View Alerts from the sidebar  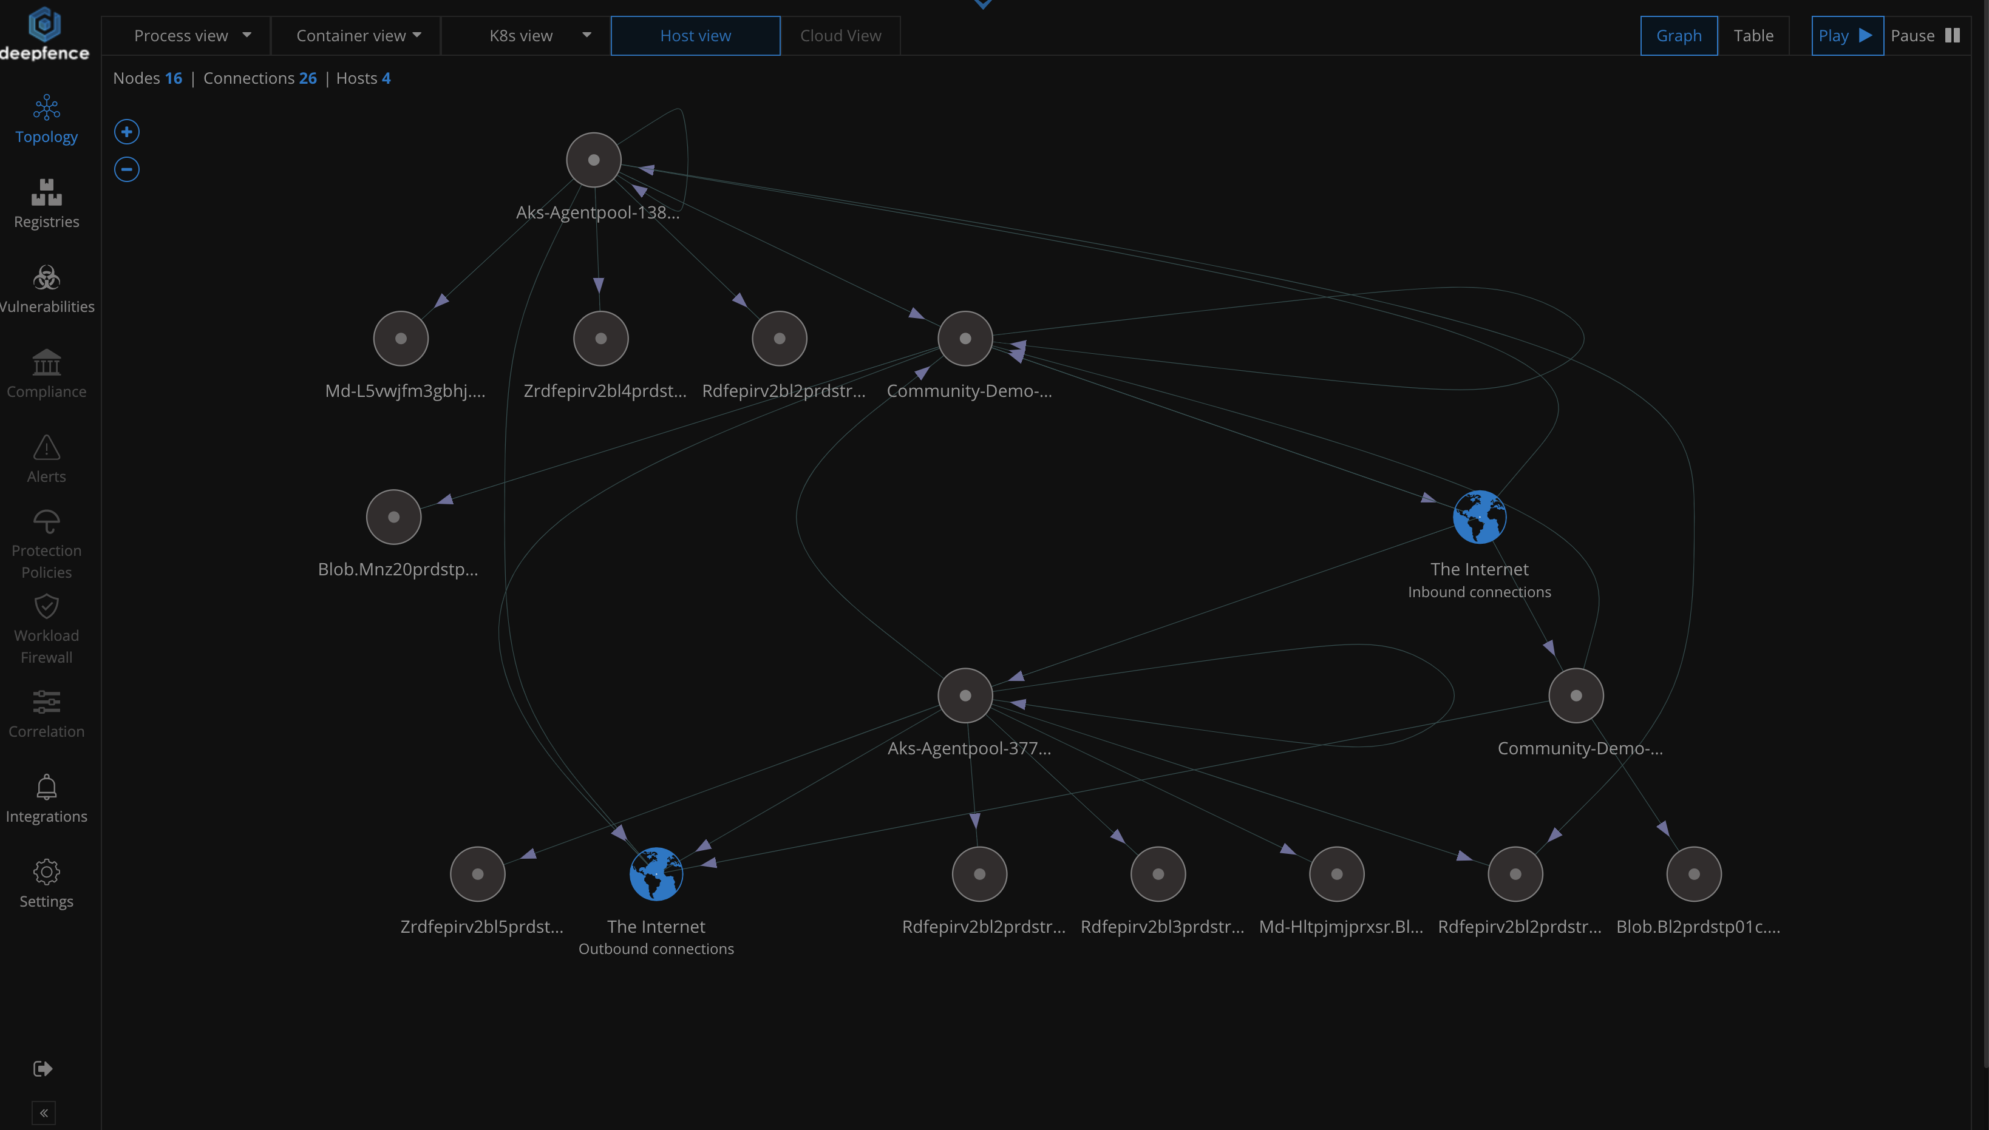tap(46, 459)
